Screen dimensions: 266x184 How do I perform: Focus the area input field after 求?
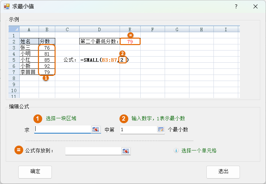63,129
